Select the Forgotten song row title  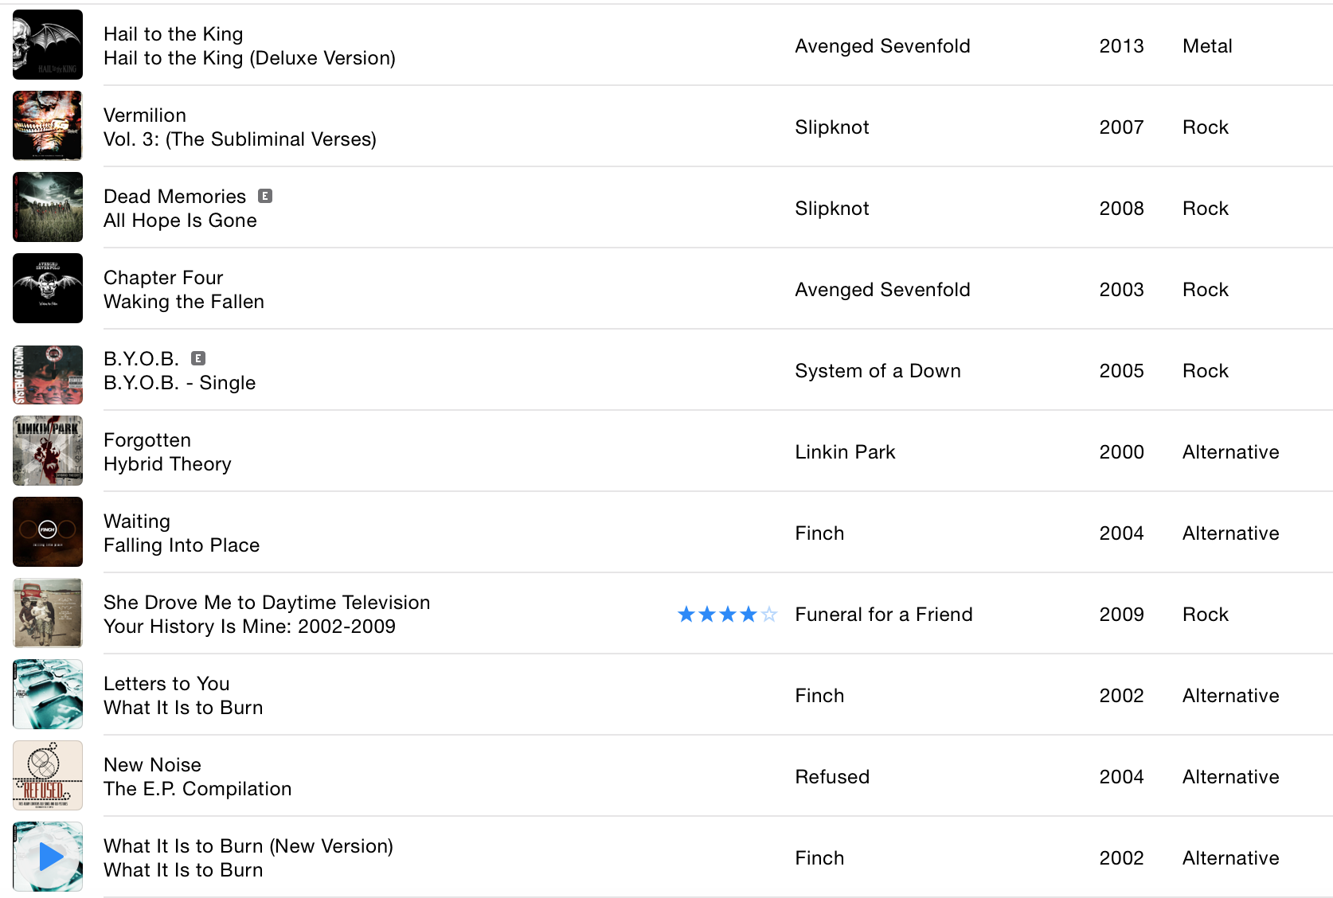click(147, 440)
